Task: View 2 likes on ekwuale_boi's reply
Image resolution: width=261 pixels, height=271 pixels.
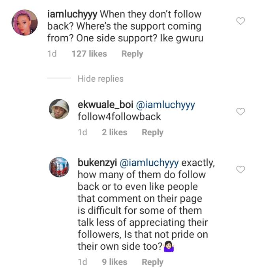Action: [x=115, y=133]
